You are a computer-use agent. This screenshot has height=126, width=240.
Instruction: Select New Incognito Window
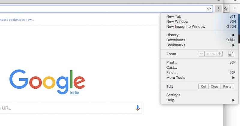tap(186, 27)
